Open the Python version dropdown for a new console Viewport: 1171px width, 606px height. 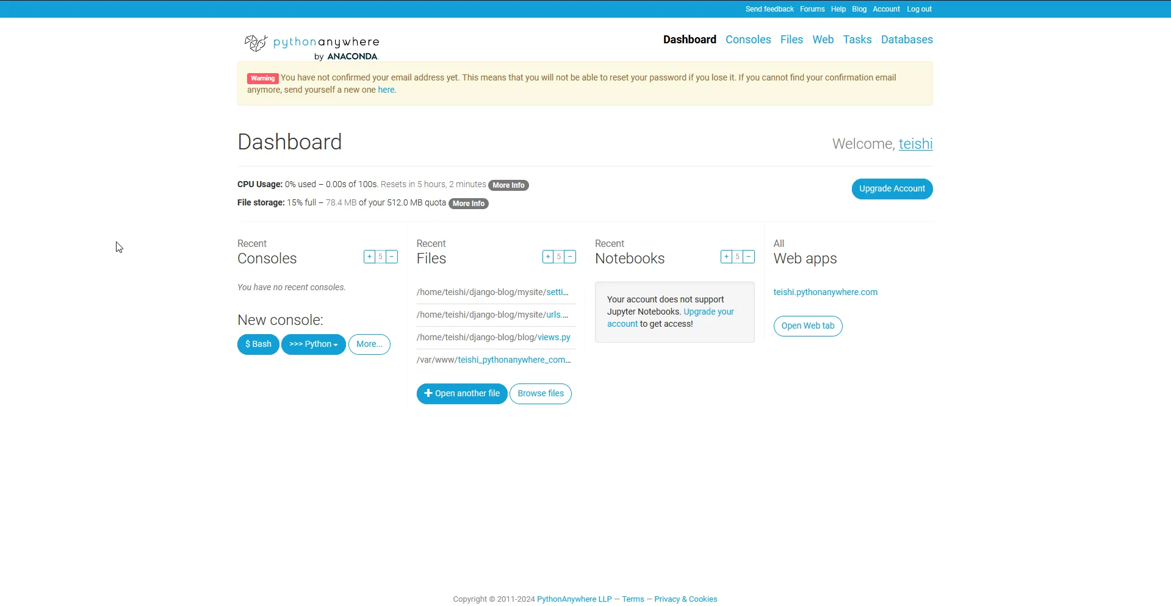coord(313,344)
